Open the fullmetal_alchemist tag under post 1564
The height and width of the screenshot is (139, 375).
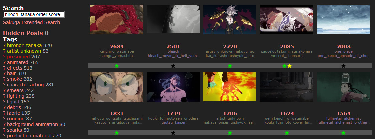343,118
